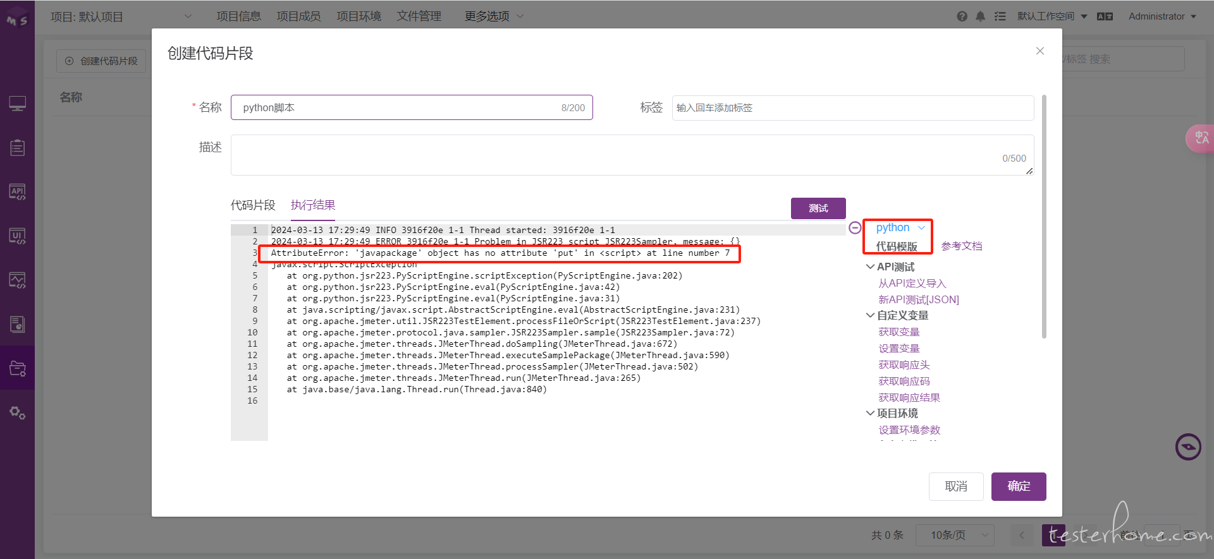Insert the 新API测试[JSON] template

click(919, 300)
